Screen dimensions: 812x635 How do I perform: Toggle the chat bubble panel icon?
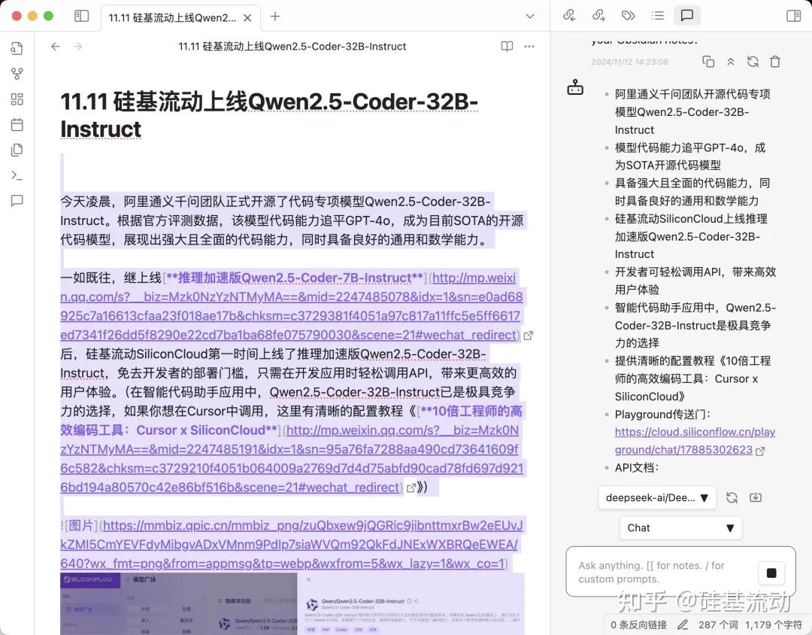point(687,16)
